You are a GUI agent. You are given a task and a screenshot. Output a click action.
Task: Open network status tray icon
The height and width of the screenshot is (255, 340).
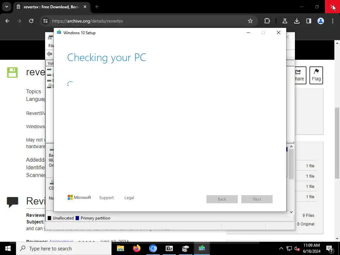point(289,248)
